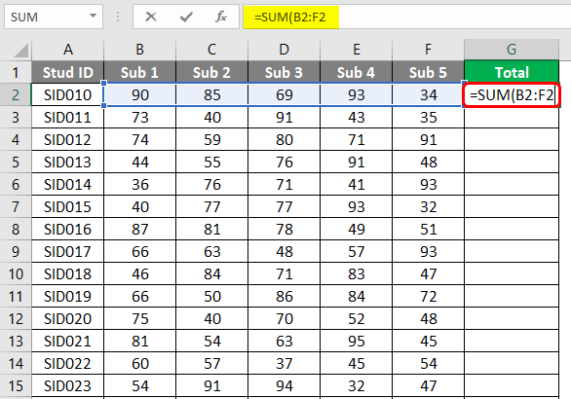Viewport: 571px width, 399px height.
Task: Select row 5 header
Action: click(x=16, y=162)
